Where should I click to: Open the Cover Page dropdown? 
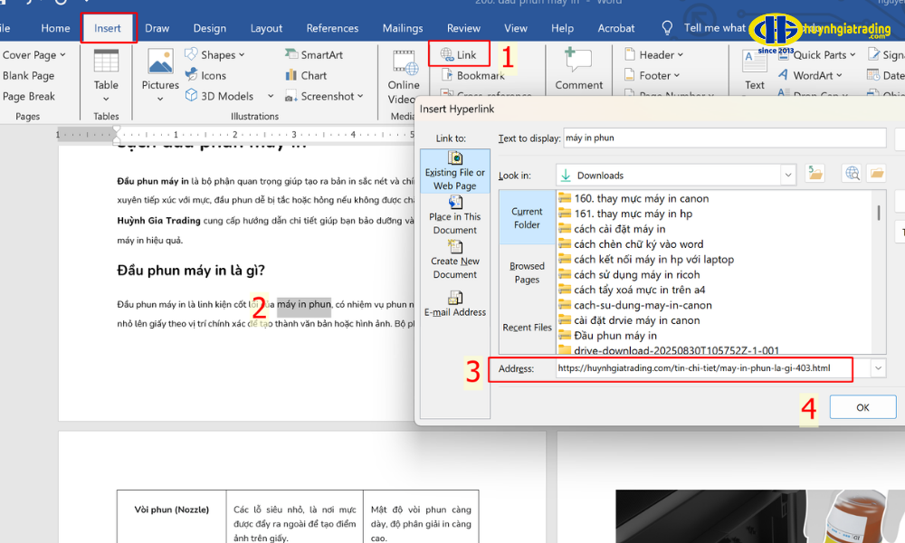click(x=34, y=55)
